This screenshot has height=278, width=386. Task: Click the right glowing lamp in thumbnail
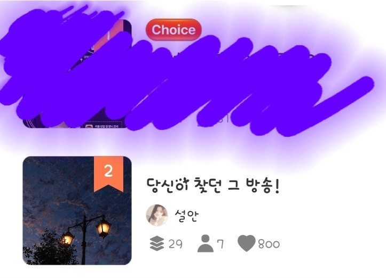[x=104, y=227]
